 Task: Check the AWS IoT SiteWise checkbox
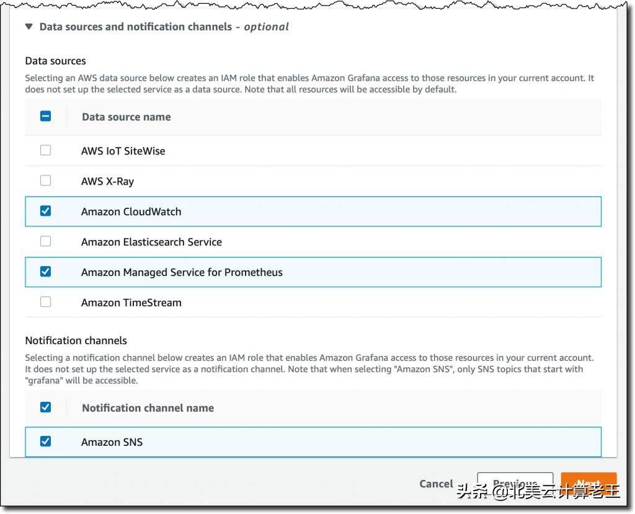pos(45,151)
